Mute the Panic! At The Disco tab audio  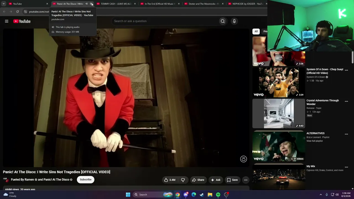[87, 4]
